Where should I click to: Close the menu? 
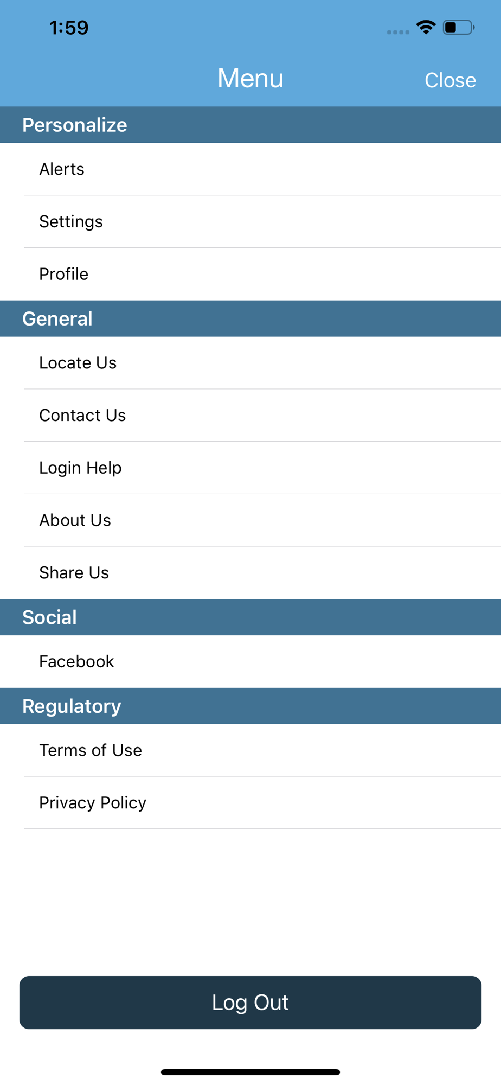[x=450, y=80]
